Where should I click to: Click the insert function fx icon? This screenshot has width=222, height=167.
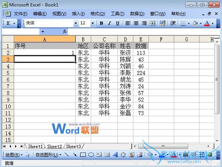coord(64,32)
